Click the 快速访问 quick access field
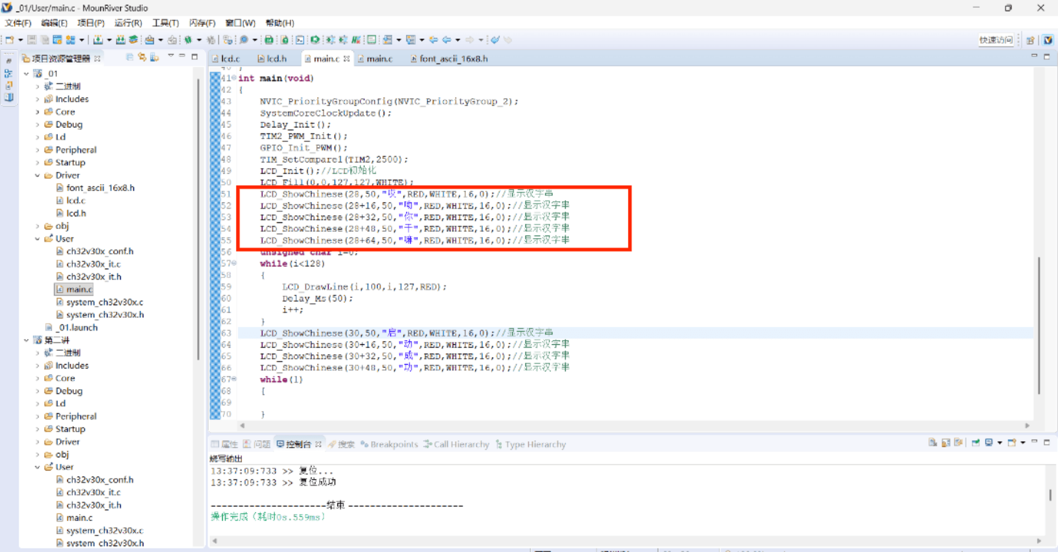This screenshot has width=1058, height=552. click(996, 40)
